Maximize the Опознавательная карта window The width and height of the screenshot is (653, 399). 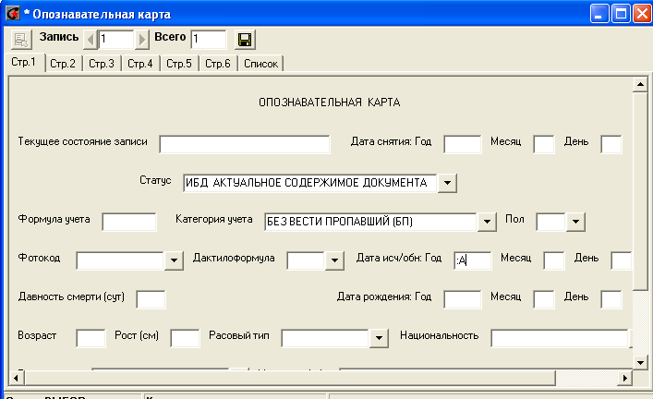pyautogui.click(x=621, y=14)
